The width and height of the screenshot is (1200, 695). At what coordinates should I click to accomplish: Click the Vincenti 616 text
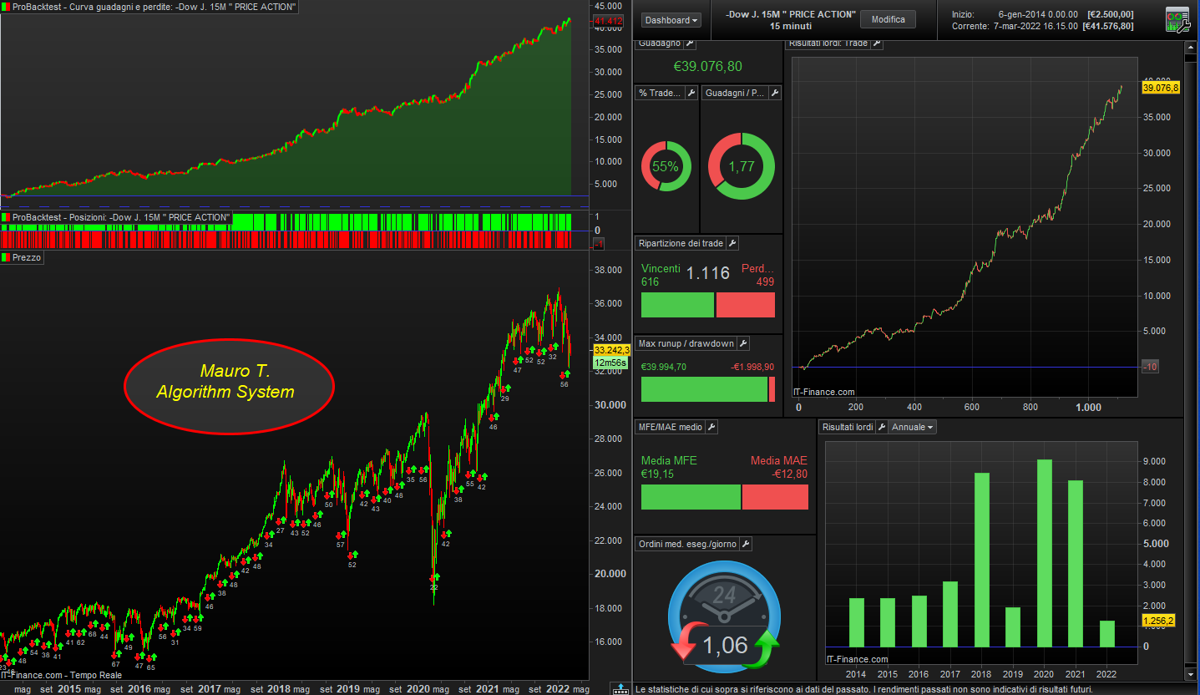pos(661,276)
